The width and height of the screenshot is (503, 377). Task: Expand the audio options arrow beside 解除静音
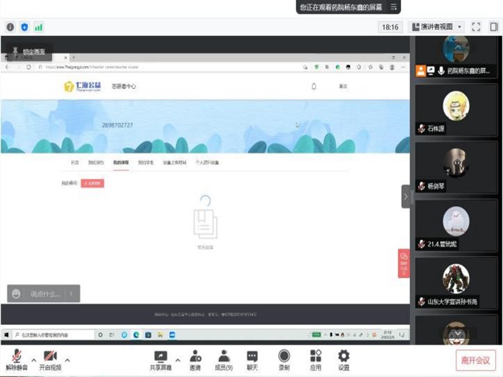pos(33,360)
